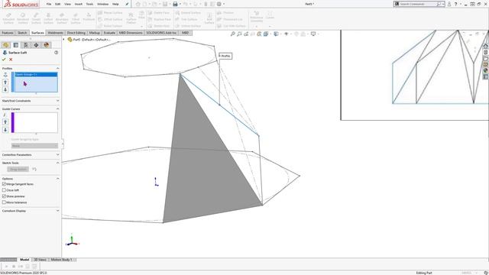Click the Save disk icon in top toolbar
The image size is (489, 275).
click(x=165, y=4)
